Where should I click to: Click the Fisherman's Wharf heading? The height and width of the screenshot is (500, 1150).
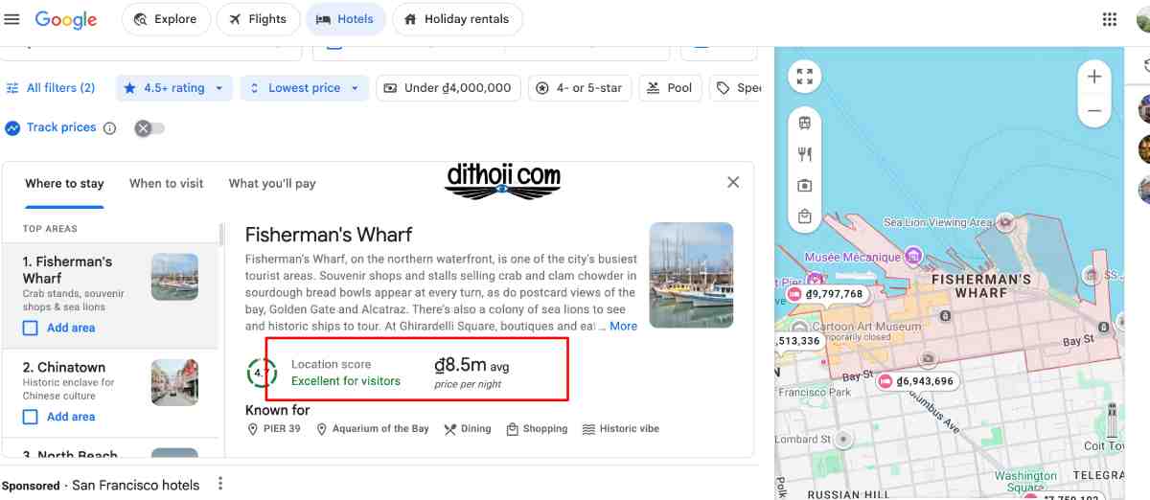click(x=329, y=235)
